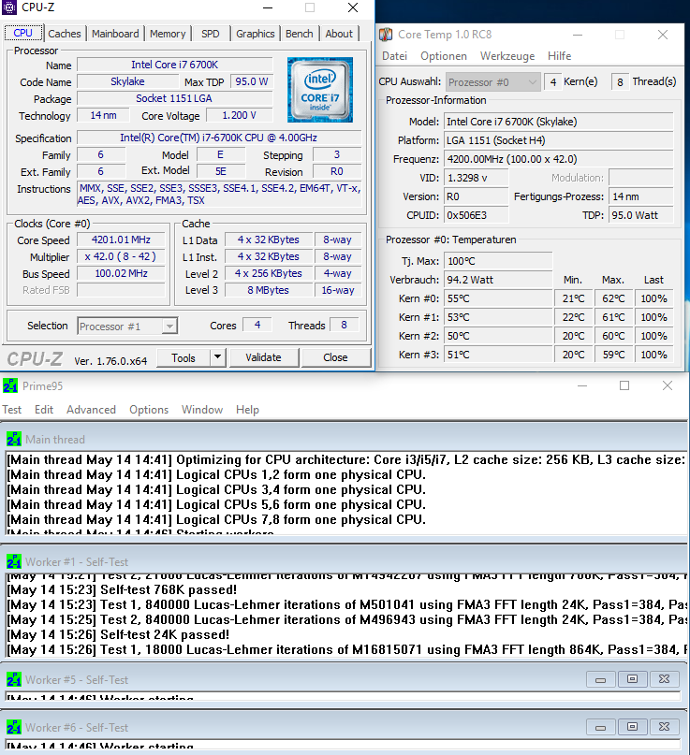Click the Level 3 cache value 8 MBytes
Screen dimensions: 690x755
269,290
